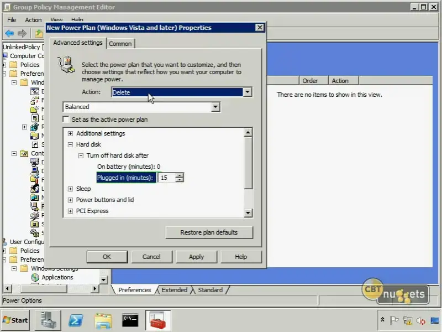
Task: Collapse Windows Settings under Computer Configuration
Action: pyautogui.click(x=14, y=82)
